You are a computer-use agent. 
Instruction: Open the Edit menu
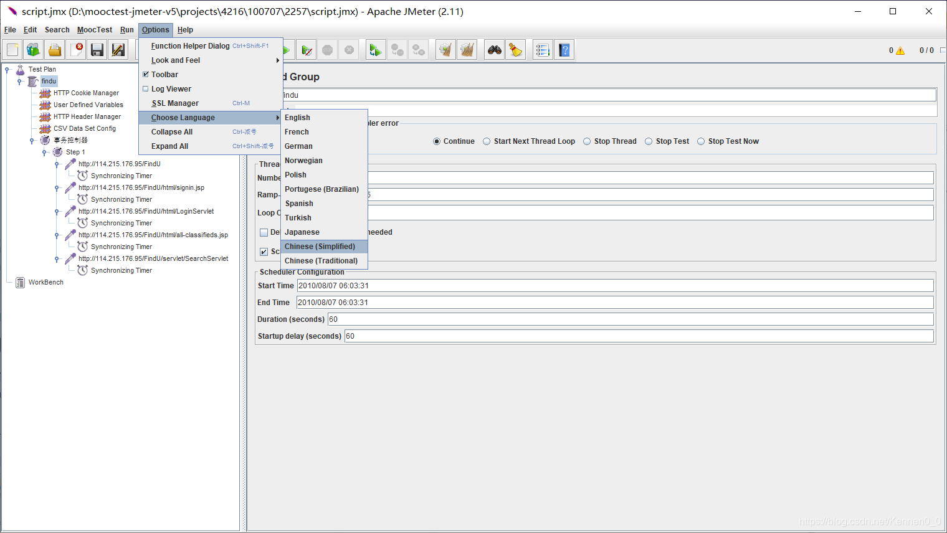(30, 30)
